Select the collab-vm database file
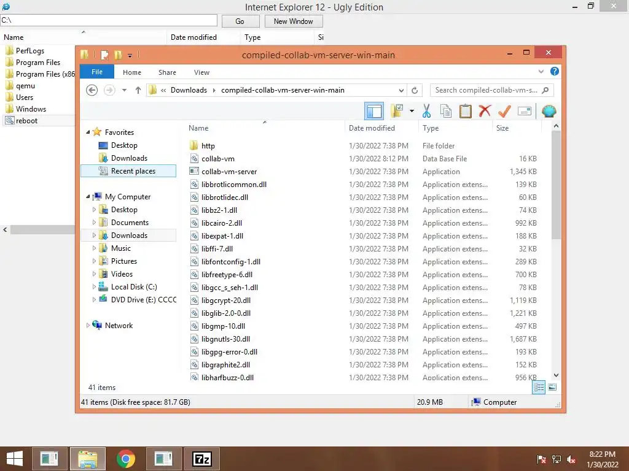629x471 pixels. click(x=218, y=159)
